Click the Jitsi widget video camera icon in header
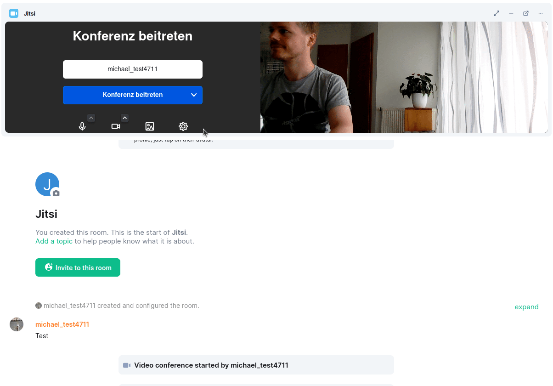 click(14, 13)
